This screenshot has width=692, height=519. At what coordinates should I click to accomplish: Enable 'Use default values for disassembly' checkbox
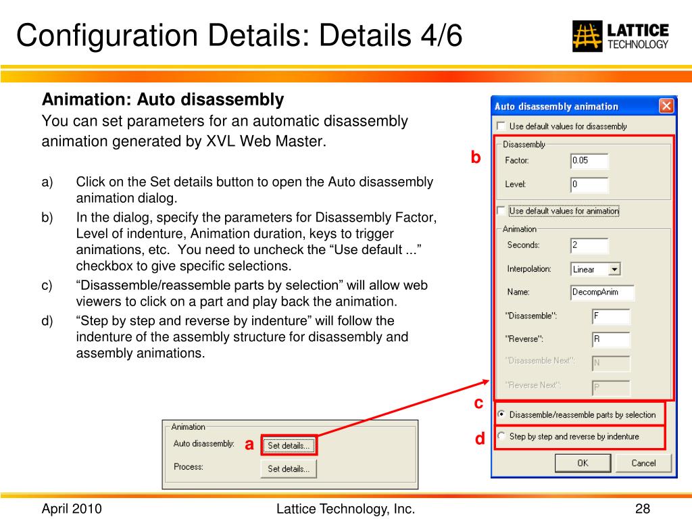click(501, 126)
